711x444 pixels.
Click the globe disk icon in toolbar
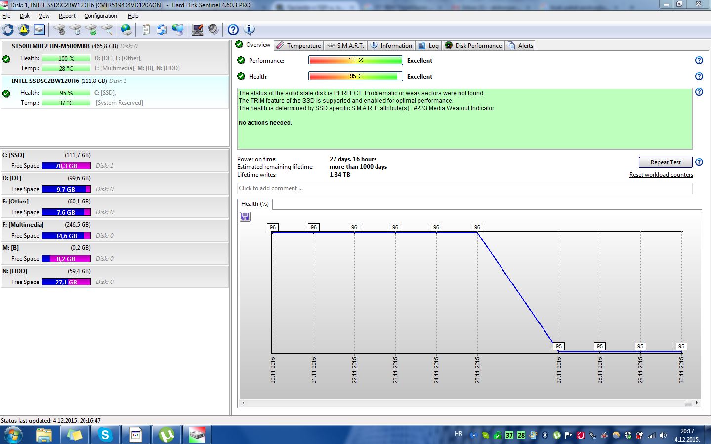click(126, 30)
